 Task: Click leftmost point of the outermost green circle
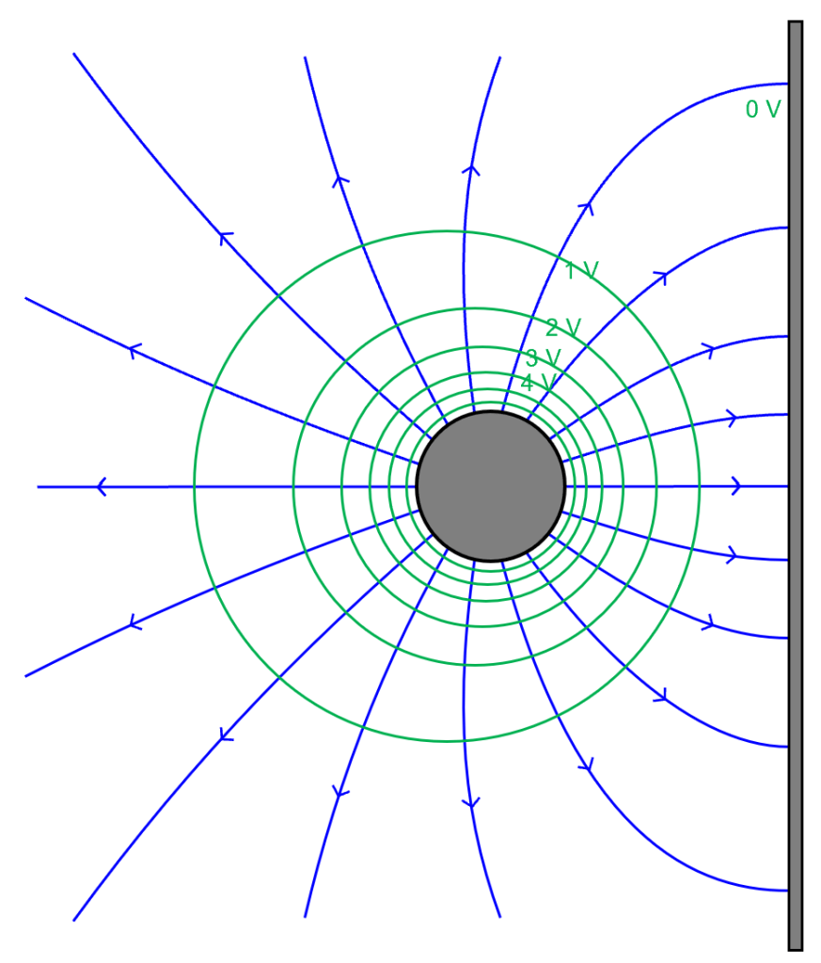pos(195,486)
